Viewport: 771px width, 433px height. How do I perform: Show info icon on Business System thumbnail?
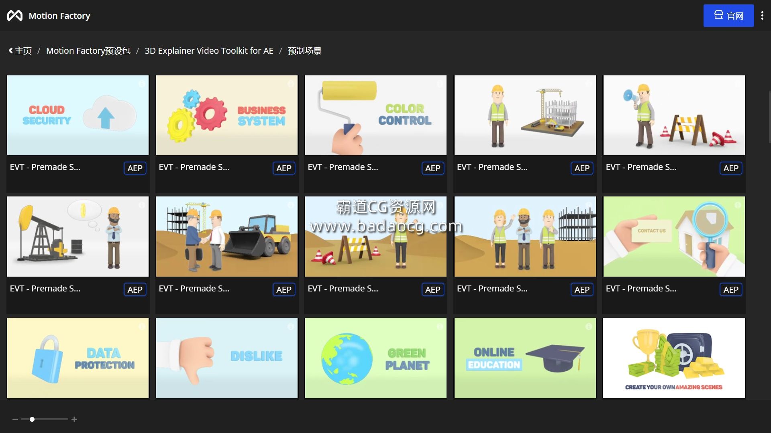pos(291,84)
